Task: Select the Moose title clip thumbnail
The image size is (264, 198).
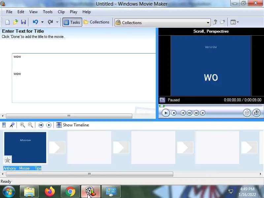Action: point(25,147)
